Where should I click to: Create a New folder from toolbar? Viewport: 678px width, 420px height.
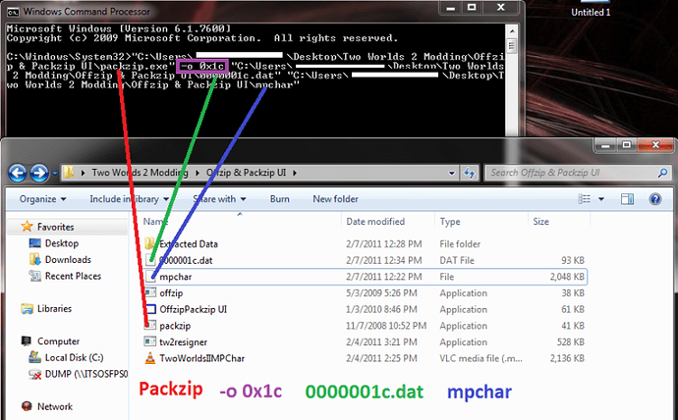click(x=335, y=198)
